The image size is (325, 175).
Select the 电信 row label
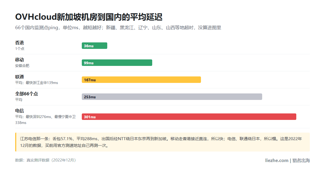pyautogui.click(x=19, y=111)
